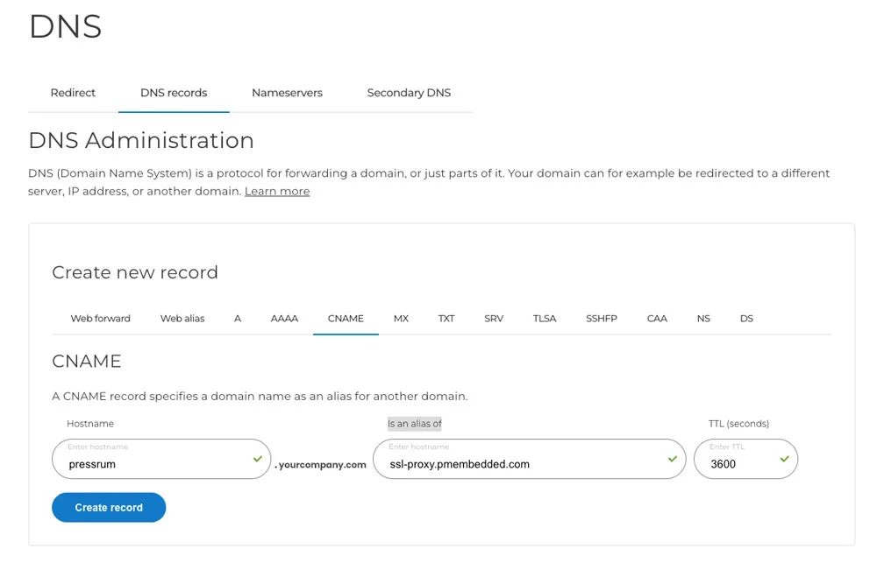Open the MX record tab
The image size is (877, 563).
401,319
